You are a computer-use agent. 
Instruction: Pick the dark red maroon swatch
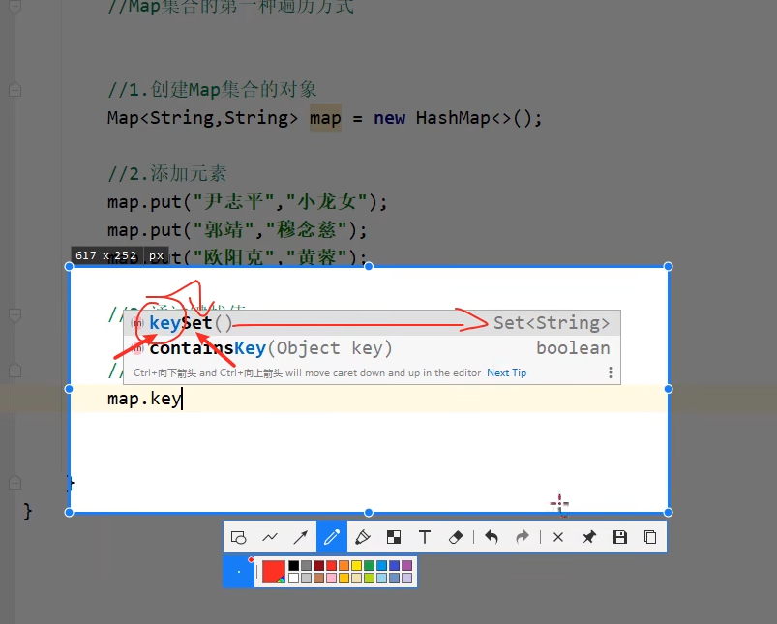pos(318,566)
